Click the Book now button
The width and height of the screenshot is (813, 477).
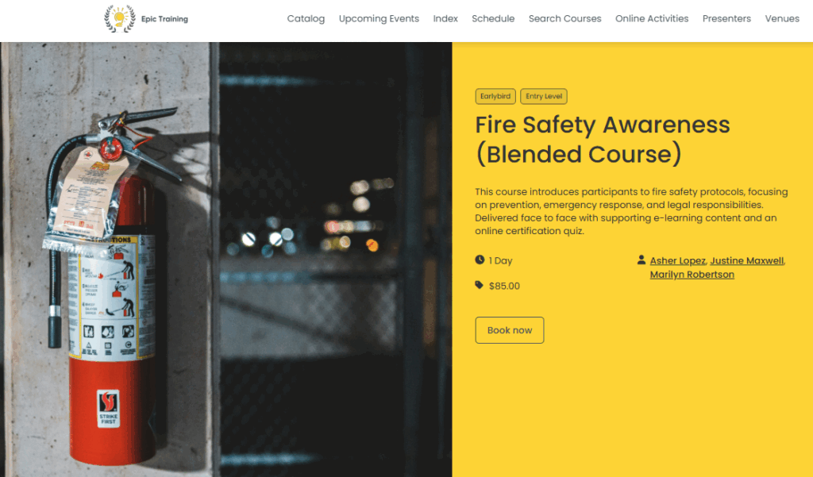tap(510, 330)
